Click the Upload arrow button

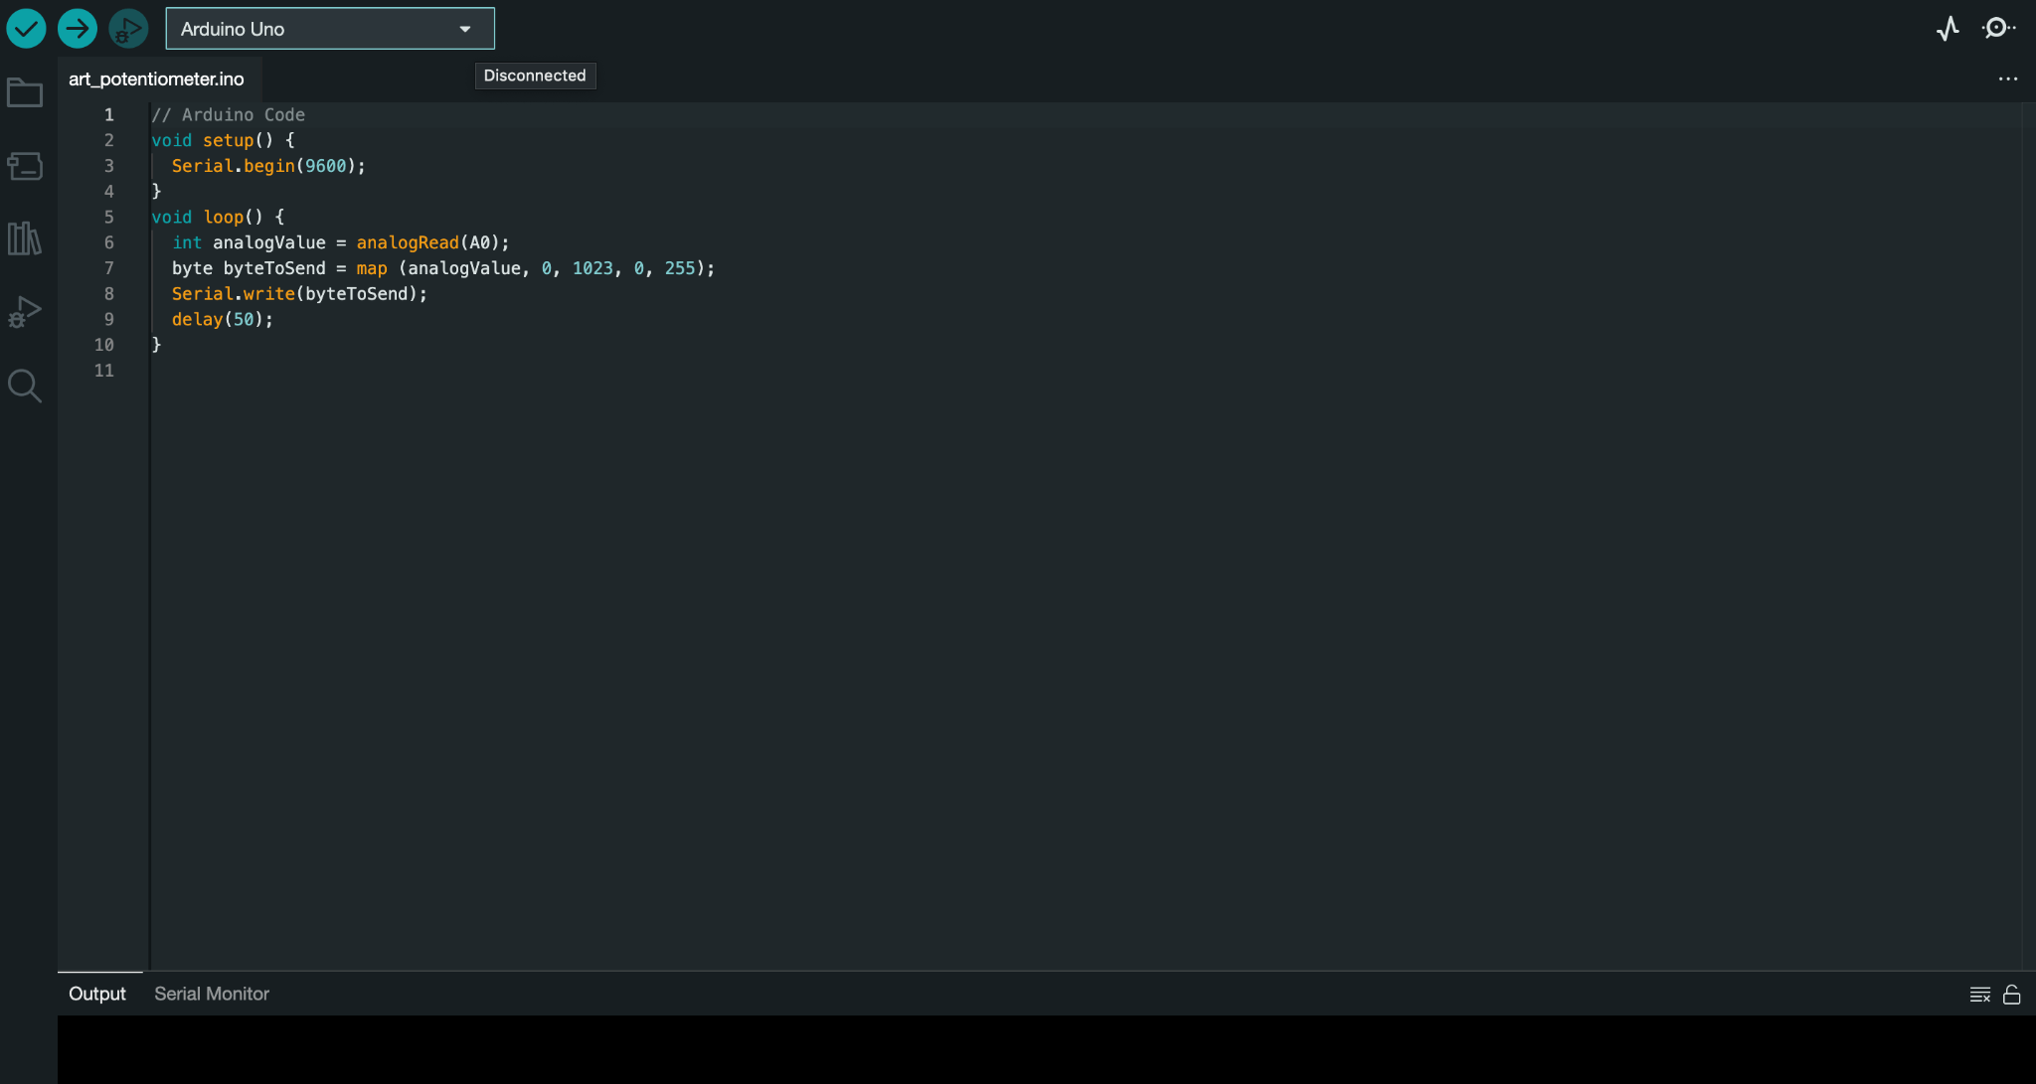coord(78,29)
